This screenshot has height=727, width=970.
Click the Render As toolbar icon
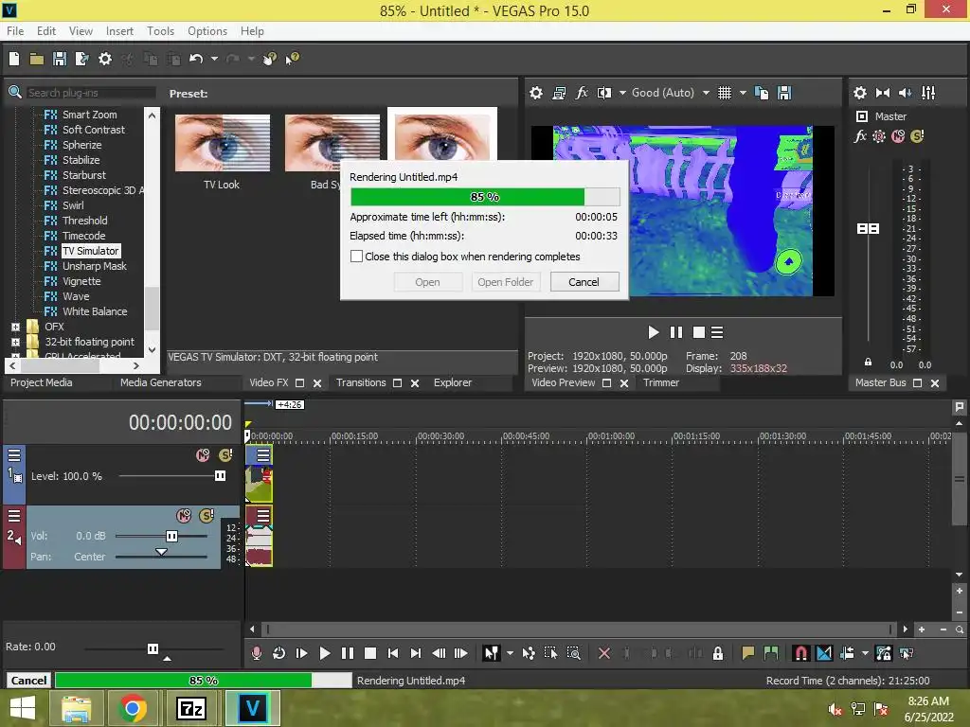(x=81, y=59)
